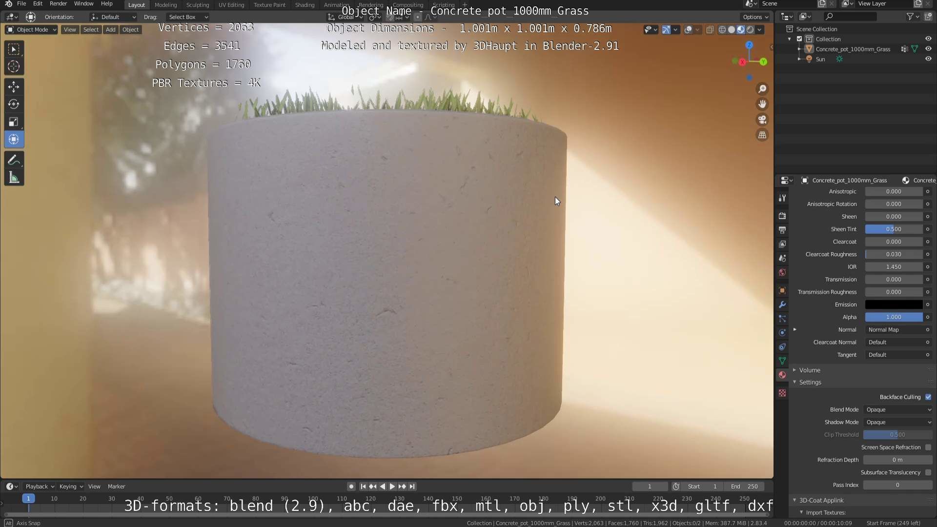937x527 pixels.
Task: Open the Modifiers wrench tab
Action: (x=782, y=304)
